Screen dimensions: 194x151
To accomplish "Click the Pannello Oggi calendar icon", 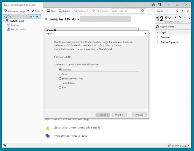I will (x=170, y=146).
